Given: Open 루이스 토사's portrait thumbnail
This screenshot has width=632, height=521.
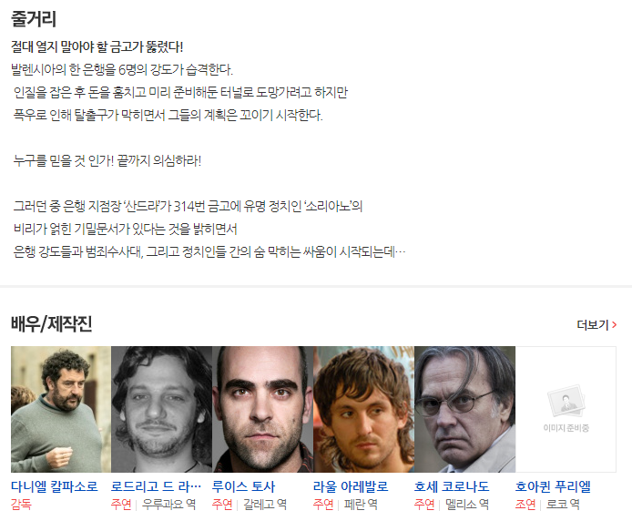Looking at the screenshot, I should coord(263,409).
